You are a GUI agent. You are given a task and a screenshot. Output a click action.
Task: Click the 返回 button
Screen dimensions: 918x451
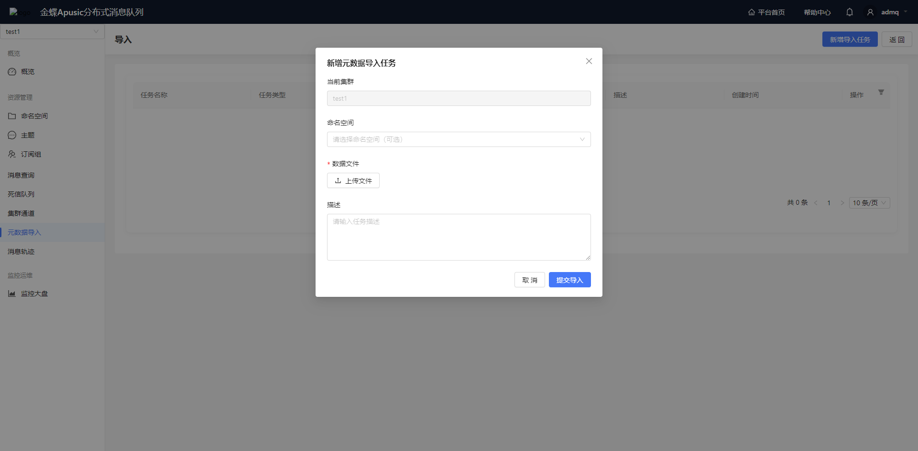[x=896, y=40]
